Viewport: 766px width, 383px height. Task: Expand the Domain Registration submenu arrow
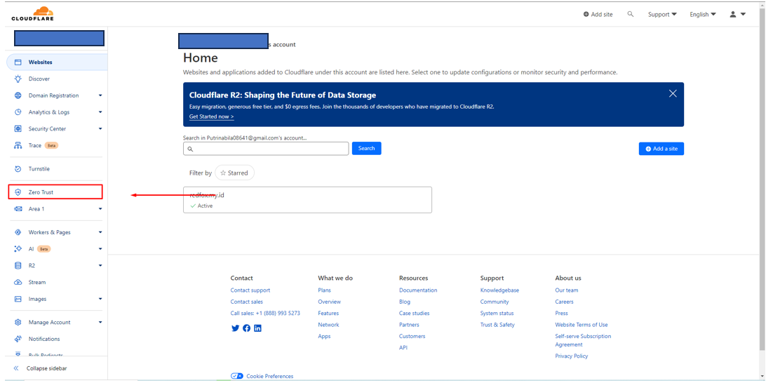[100, 95]
